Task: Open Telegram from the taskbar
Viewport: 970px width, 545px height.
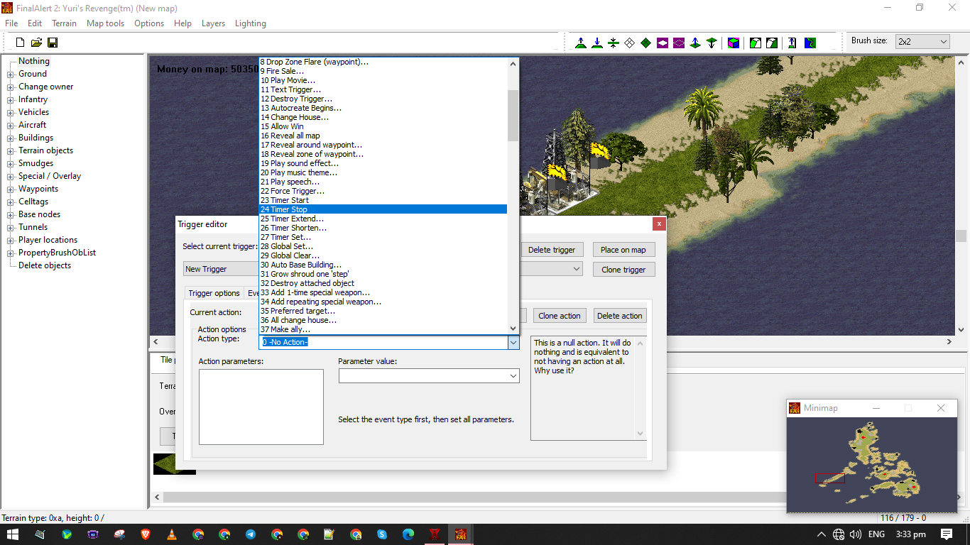Action: pos(251,534)
